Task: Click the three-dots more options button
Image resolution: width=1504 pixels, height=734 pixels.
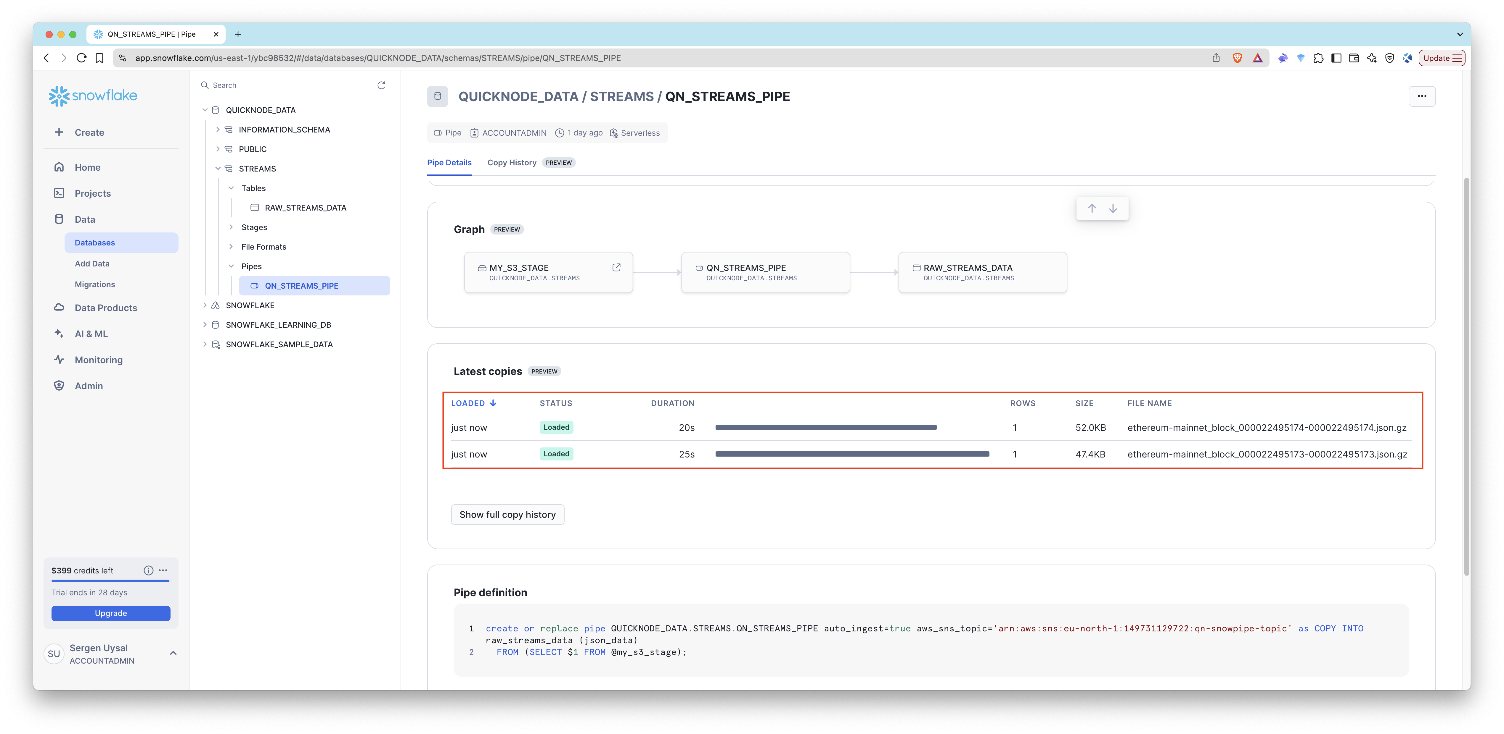Action: click(1422, 96)
